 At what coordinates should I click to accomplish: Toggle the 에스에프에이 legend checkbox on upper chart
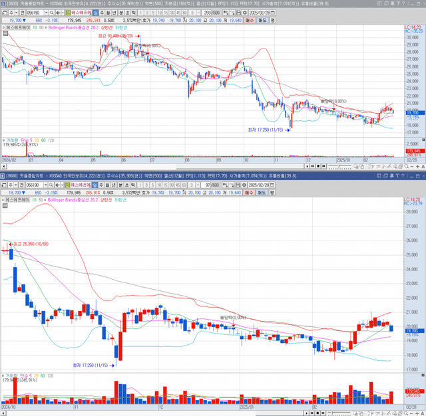click(x=3, y=29)
